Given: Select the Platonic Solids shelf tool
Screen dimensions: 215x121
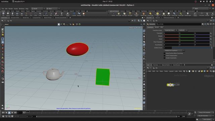Looking at the screenshot, I should [x=68, y=14].
